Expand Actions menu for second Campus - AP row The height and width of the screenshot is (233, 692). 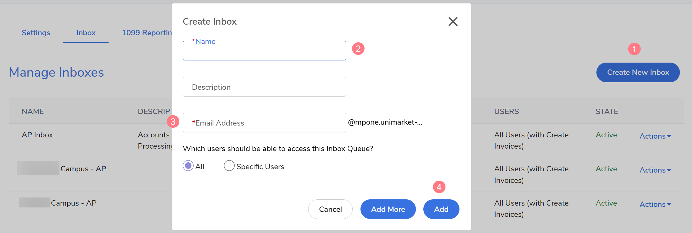point(655,170)
